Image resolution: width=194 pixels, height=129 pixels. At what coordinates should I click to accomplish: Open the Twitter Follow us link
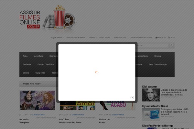point(160,38)
